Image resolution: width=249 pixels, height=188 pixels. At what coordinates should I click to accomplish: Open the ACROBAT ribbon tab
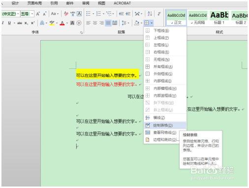[x=122, y=3]
